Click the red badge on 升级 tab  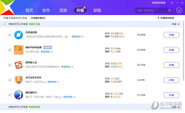[84, 7]
